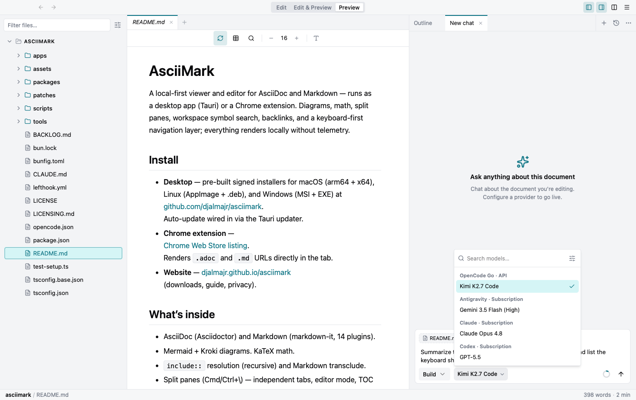Click the table icon in toolbar

pyautogui.click(x=236, y=38)
